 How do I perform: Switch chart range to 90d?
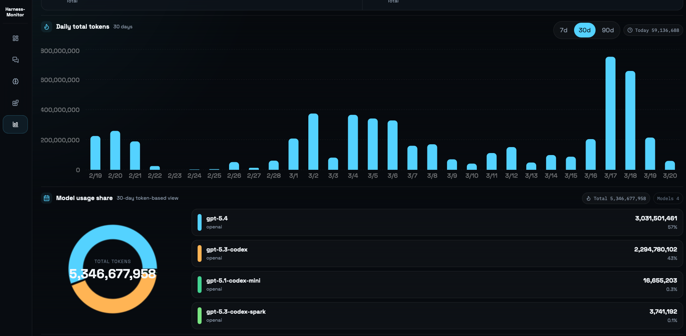point(608,30)
